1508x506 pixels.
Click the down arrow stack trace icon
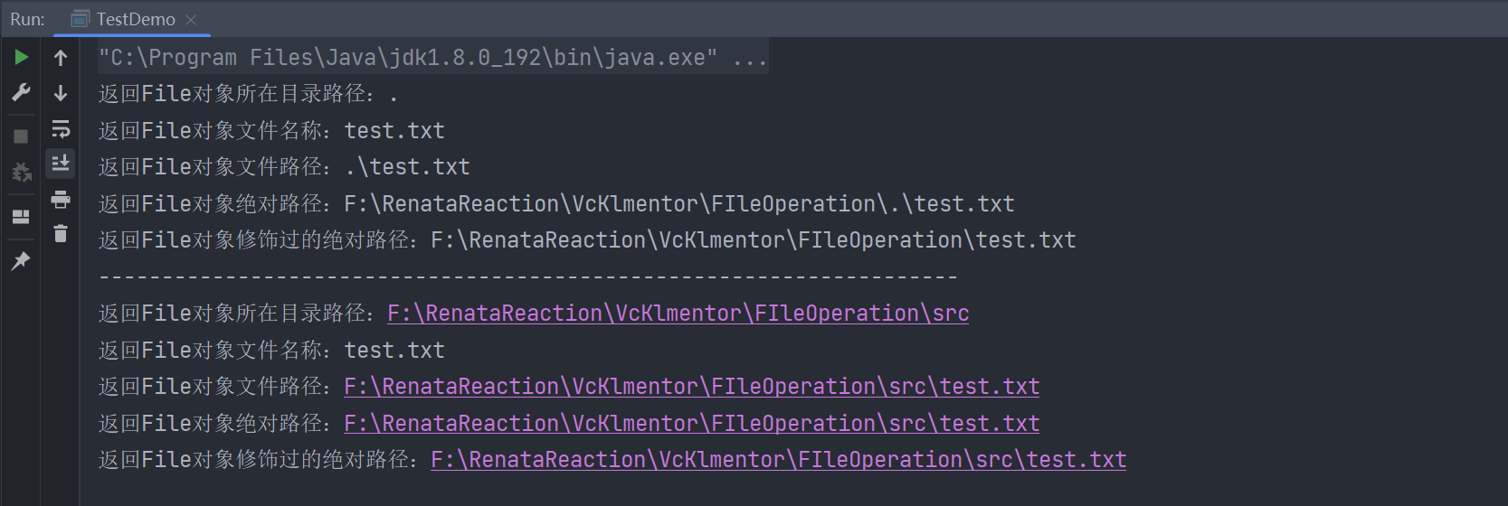[61, 93]
